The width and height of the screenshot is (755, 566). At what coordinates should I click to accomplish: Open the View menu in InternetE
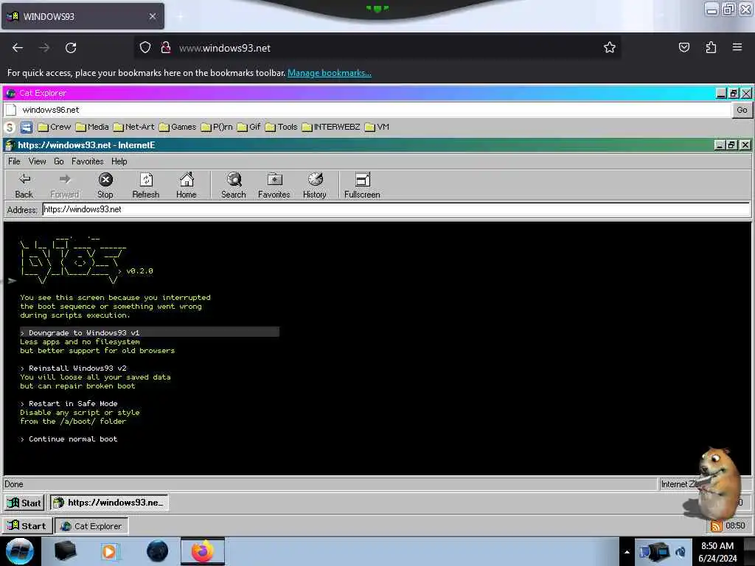point(37,161)
